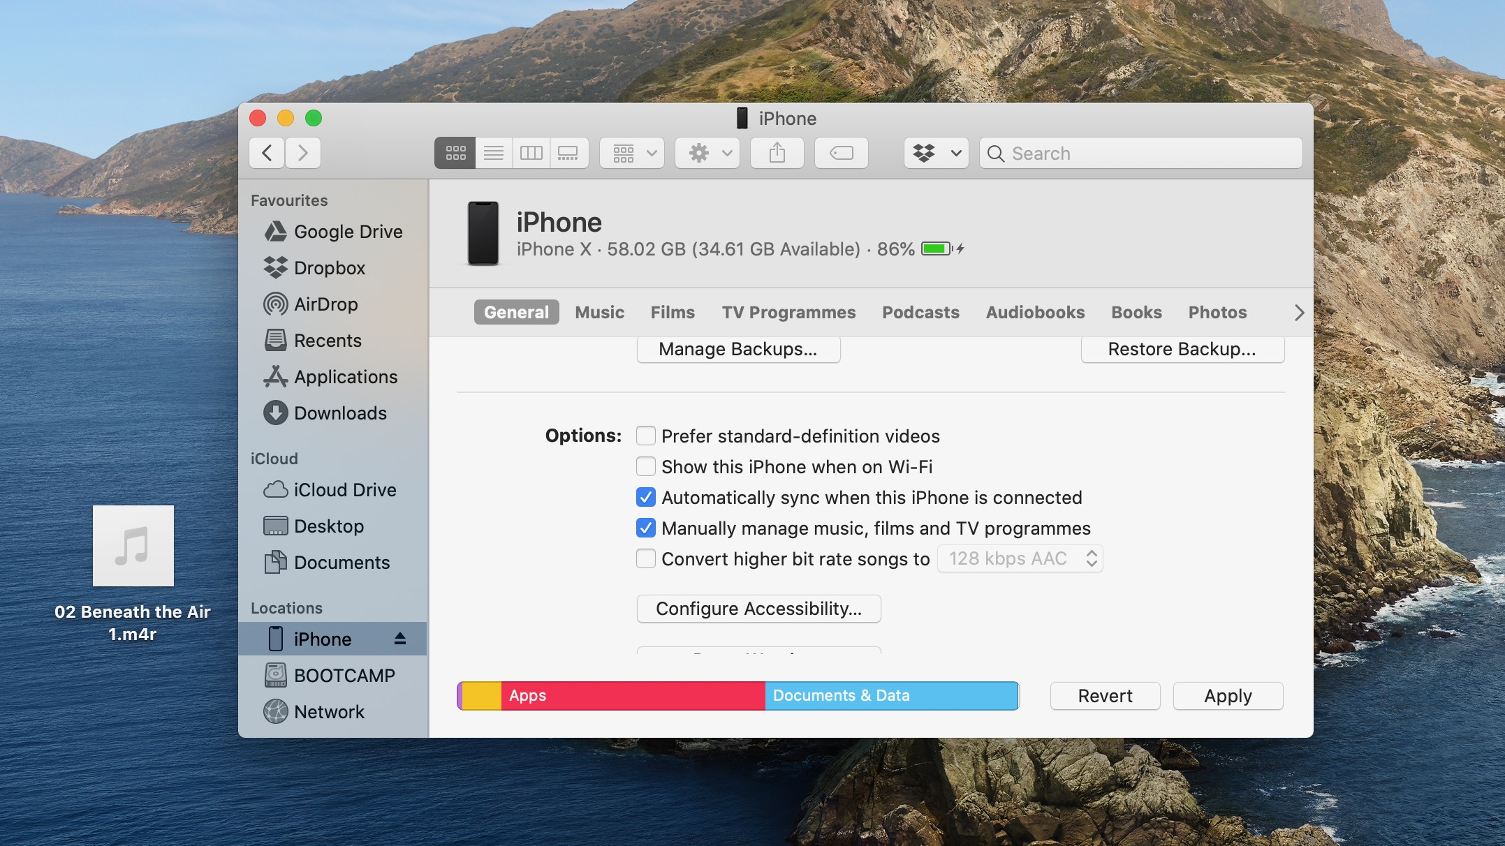Switch to list view in toolbar
Viewport: 1505px width, 846px height.
click(494, 153)
